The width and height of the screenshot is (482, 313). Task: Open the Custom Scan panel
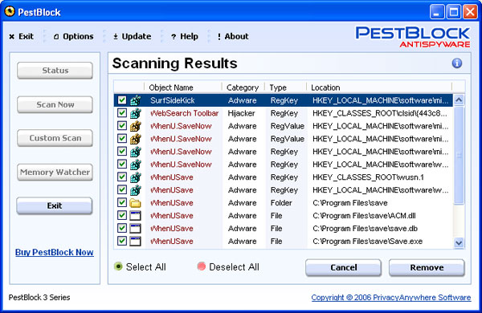[x=55, y=138]
